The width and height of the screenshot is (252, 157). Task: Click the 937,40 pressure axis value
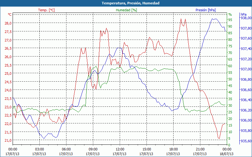[246, 49]
